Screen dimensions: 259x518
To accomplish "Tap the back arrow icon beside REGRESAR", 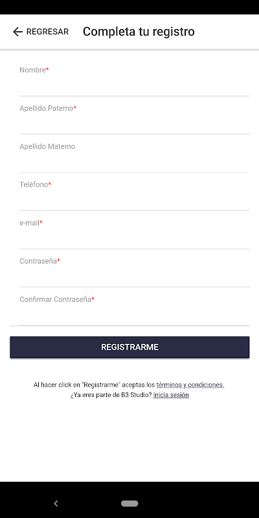I will (x=17, y=32).
